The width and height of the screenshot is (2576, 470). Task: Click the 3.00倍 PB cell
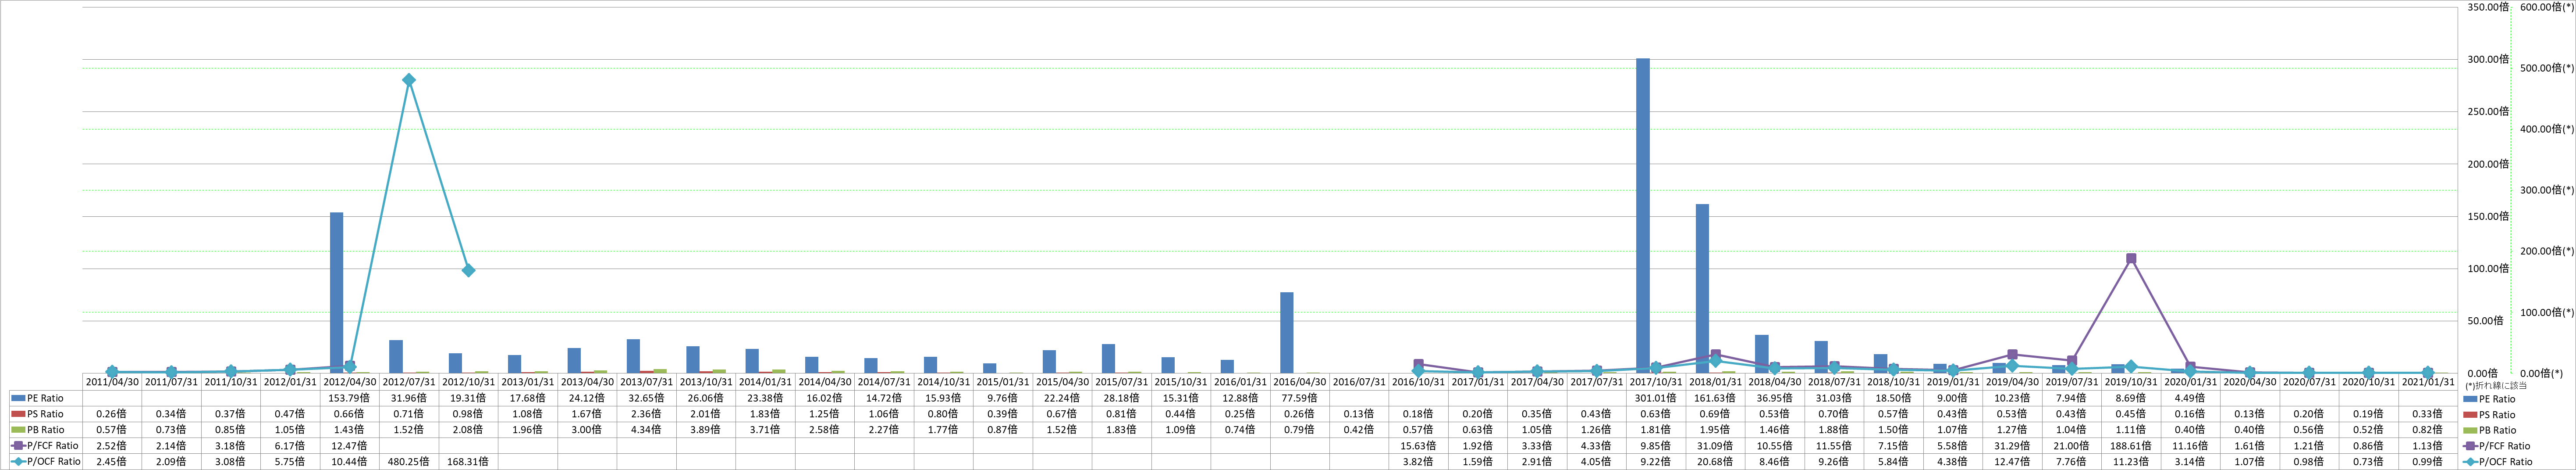pos(587,430)
